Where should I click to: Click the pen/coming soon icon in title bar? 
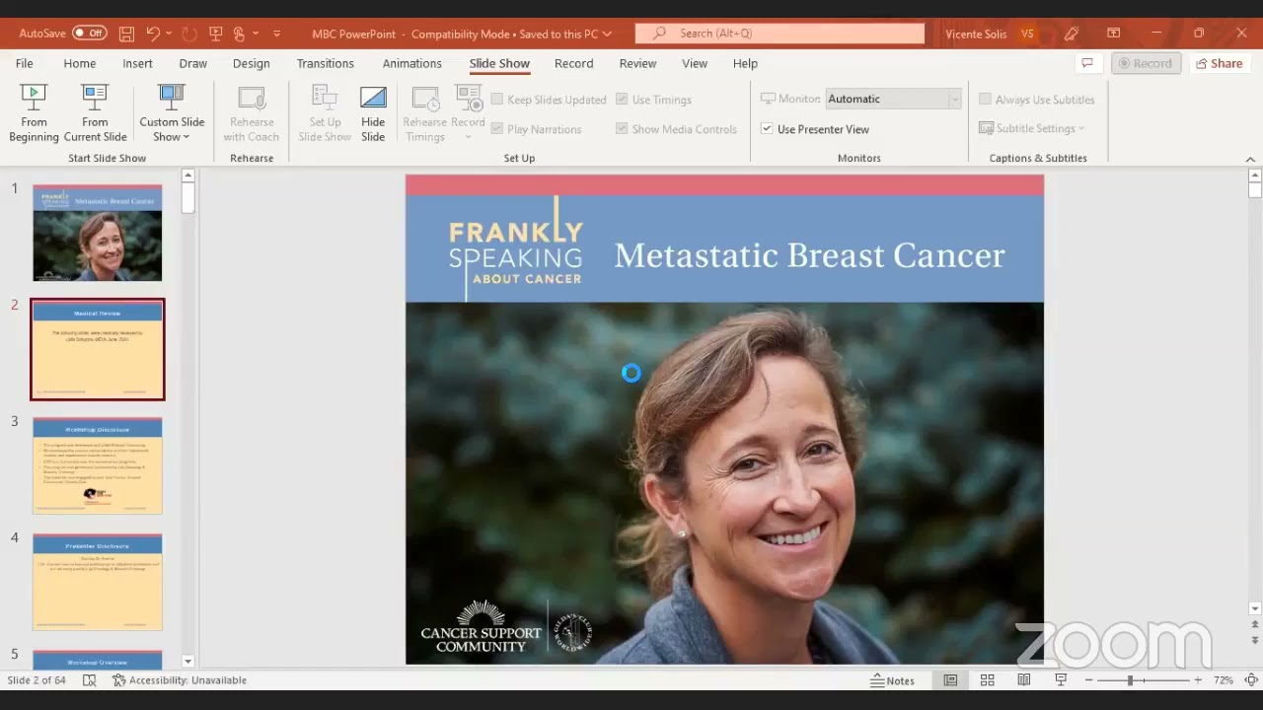pyautogui.click(x=1072, y=34)
